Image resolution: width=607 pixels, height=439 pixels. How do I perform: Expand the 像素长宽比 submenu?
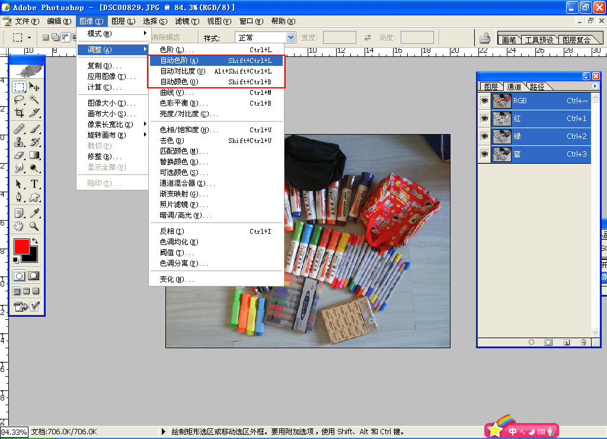112,125
